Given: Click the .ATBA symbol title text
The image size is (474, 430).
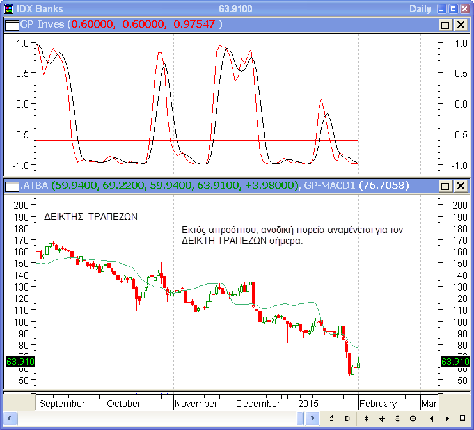Looking at the screenshot, I should tap(34, 186).
